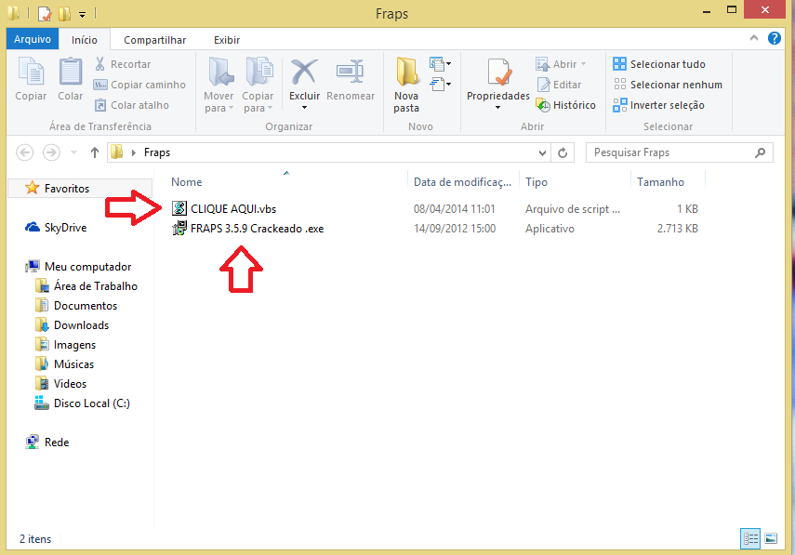
Task: Click Selecionar nenhum
Action: (x=668, y=85)
